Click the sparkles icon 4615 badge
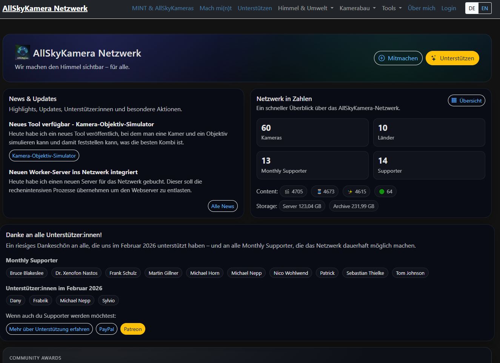This screenshot has width=500, height=363. coord(350,191)
